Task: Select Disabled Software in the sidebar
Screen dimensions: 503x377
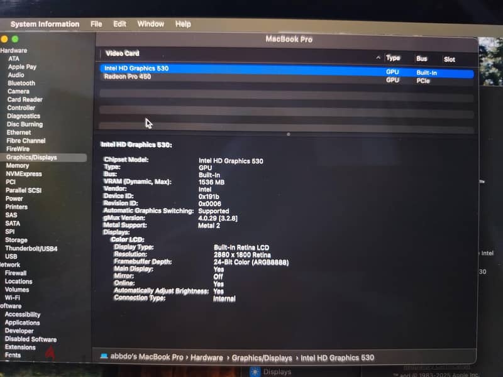Action: [x=30, y=339]
